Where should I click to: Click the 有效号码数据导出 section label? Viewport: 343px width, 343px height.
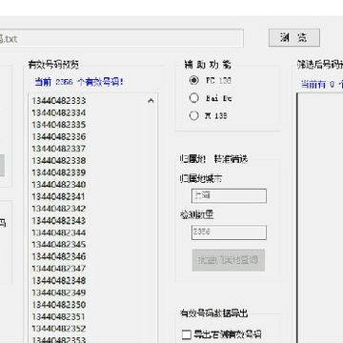pyautogui.click(x=213, y=313)
